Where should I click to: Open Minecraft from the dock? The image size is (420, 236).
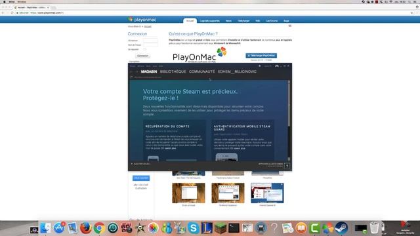[x=220, y=228]
